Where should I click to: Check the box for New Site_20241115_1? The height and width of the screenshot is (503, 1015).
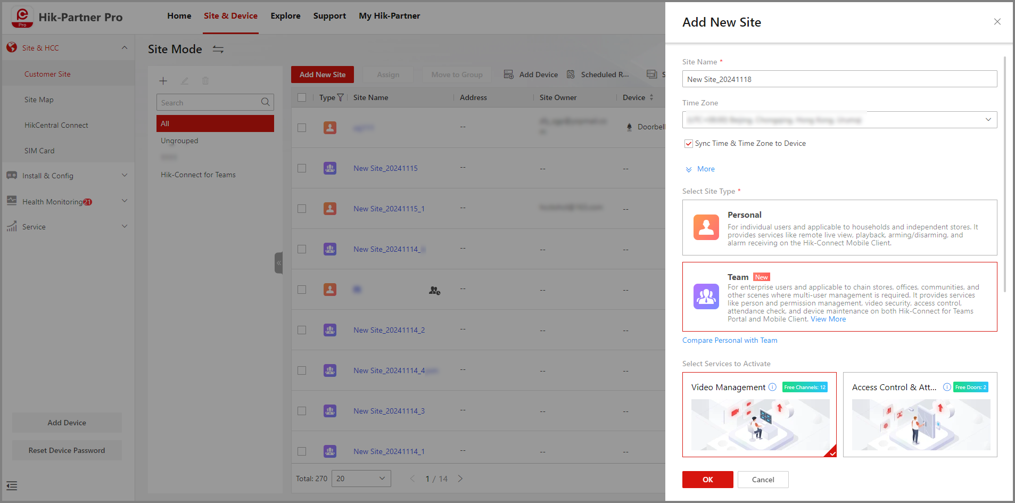302,209
